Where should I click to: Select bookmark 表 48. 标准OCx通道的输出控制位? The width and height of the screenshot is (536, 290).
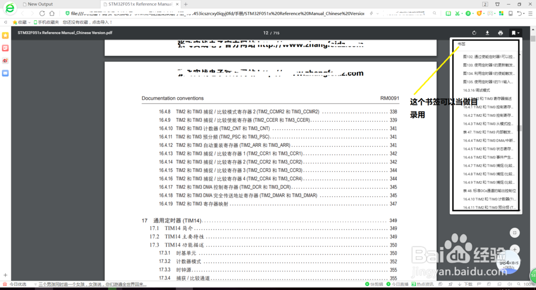point(489,191)
